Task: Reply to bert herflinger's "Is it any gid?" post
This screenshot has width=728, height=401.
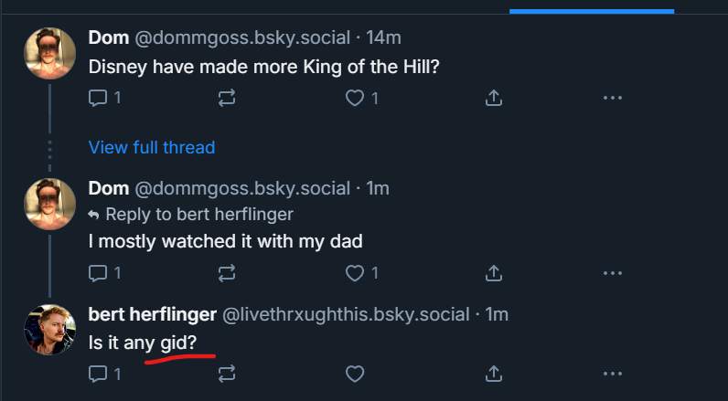Action: pos(98,373)
